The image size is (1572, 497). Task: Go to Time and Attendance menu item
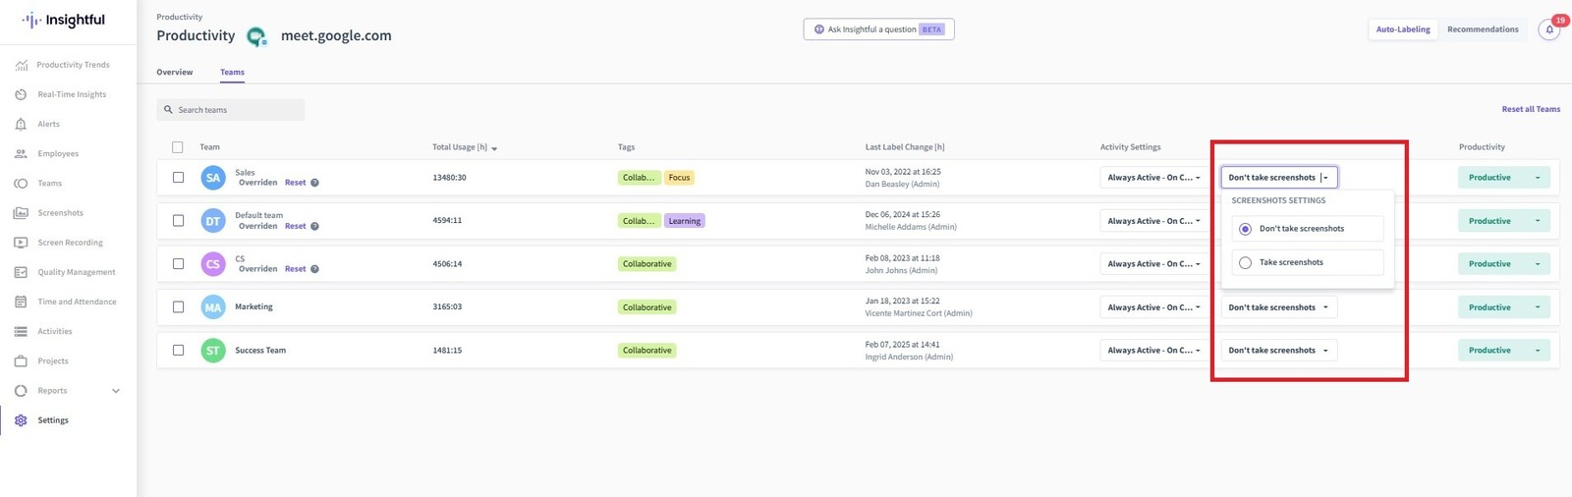coord(77,302)
